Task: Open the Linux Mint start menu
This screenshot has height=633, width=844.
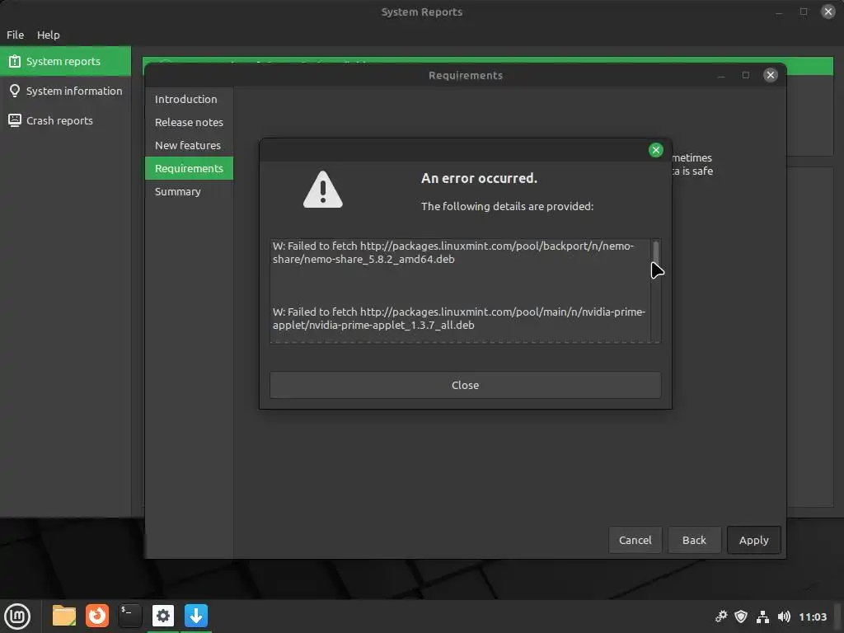Action: (17, 616)
